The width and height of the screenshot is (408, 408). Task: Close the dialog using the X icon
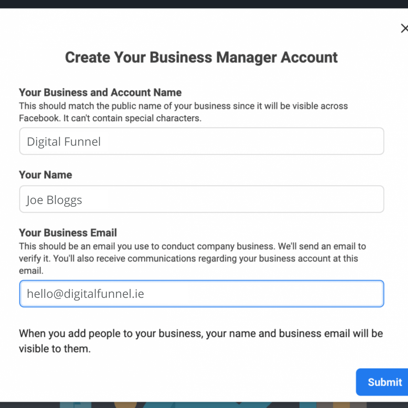tap(404, 29)
